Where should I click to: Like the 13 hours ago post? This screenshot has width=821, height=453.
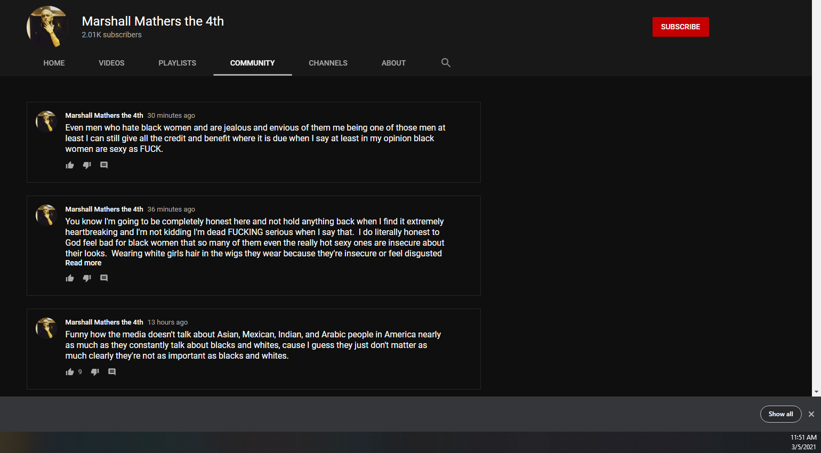[70, 372]
